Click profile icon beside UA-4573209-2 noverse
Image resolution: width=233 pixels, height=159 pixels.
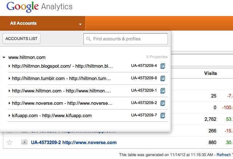(163, 103)
